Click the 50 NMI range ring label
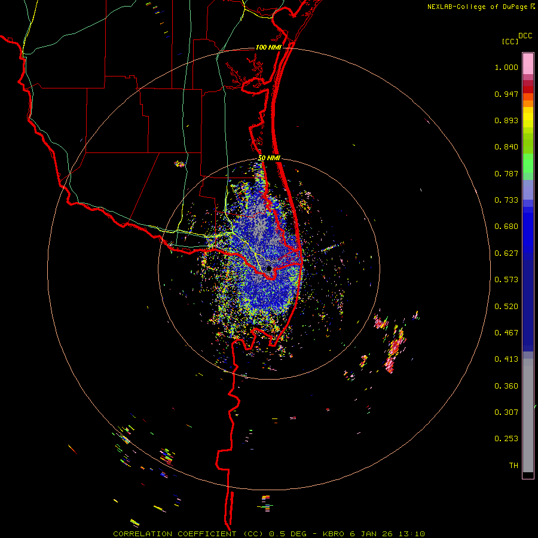 pyautogui.click(x=269, y=158)
